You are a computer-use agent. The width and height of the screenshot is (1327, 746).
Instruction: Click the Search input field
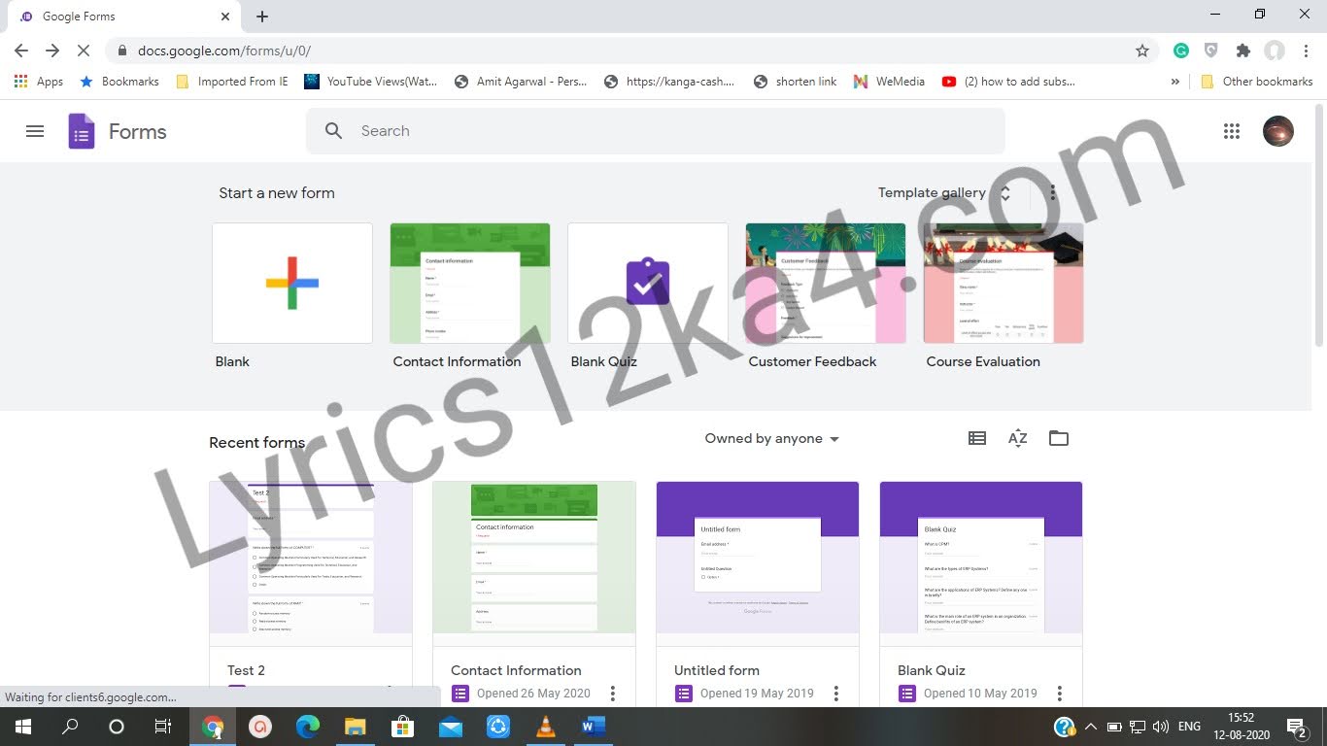click(655, 131)
